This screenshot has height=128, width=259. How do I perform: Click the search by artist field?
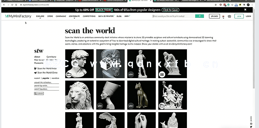pyautogui.click(x=46, y=86)
